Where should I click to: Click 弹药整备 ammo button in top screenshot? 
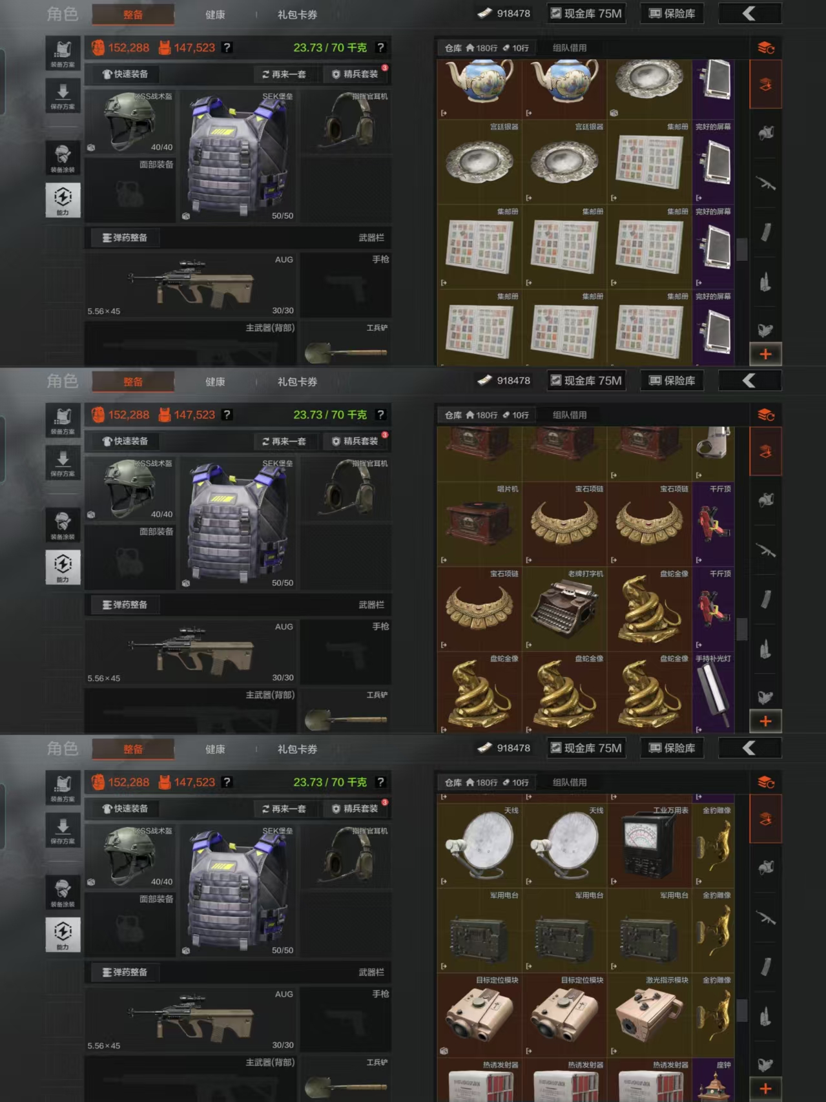tap(125, 238)
